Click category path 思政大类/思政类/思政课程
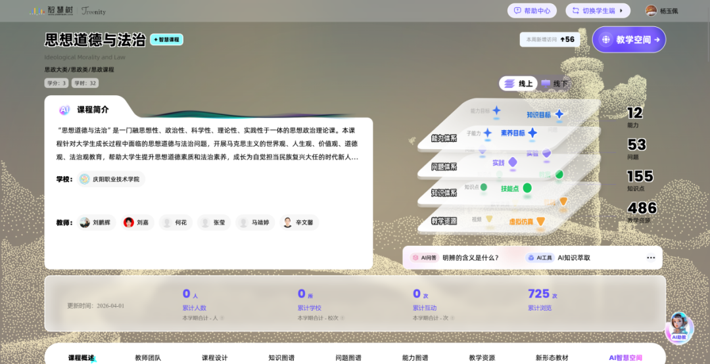This screenshot has height=364, width=710. tap(80, 69)
